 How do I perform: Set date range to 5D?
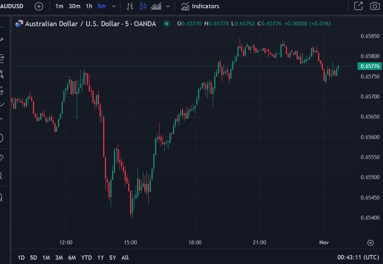coord(34,258)
